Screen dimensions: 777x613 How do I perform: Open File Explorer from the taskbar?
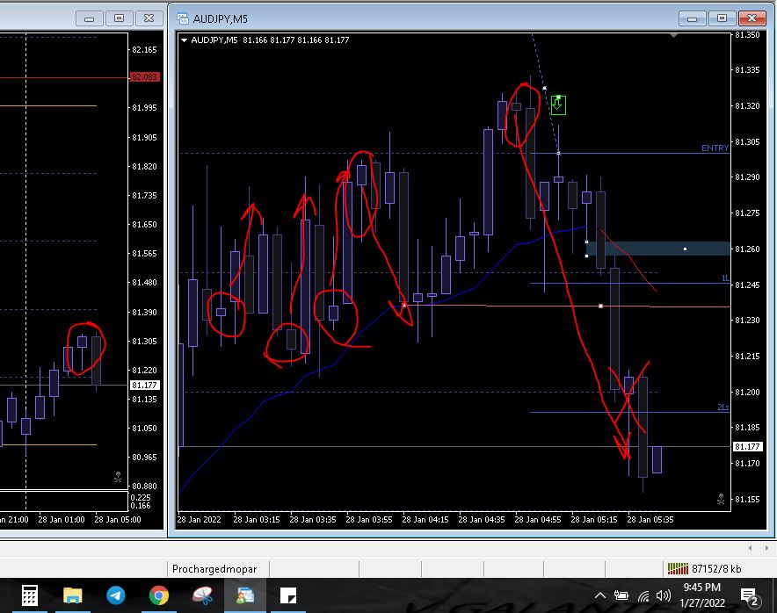pos(72,595)
